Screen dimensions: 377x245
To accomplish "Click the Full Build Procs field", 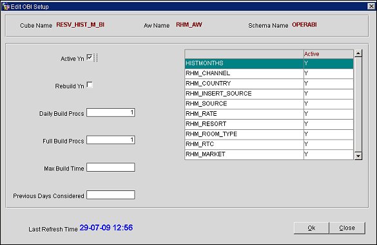I will 111,140.
